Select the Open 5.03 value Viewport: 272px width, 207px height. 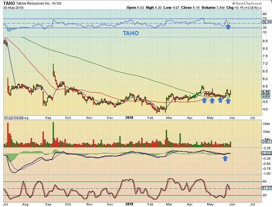click(135, 8)
